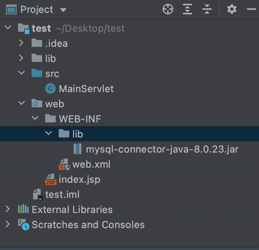Expand the top-level lib folder chevron
This screenshot has height=250, width=259.
coord(21,58)
